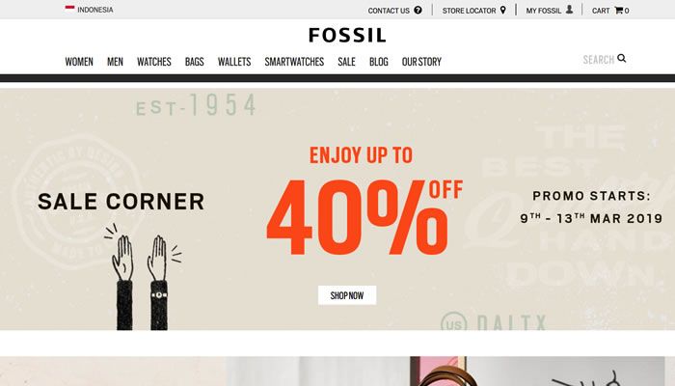Open the My Fossil user profile icon

pyautogui.click(x=569, y=10)
